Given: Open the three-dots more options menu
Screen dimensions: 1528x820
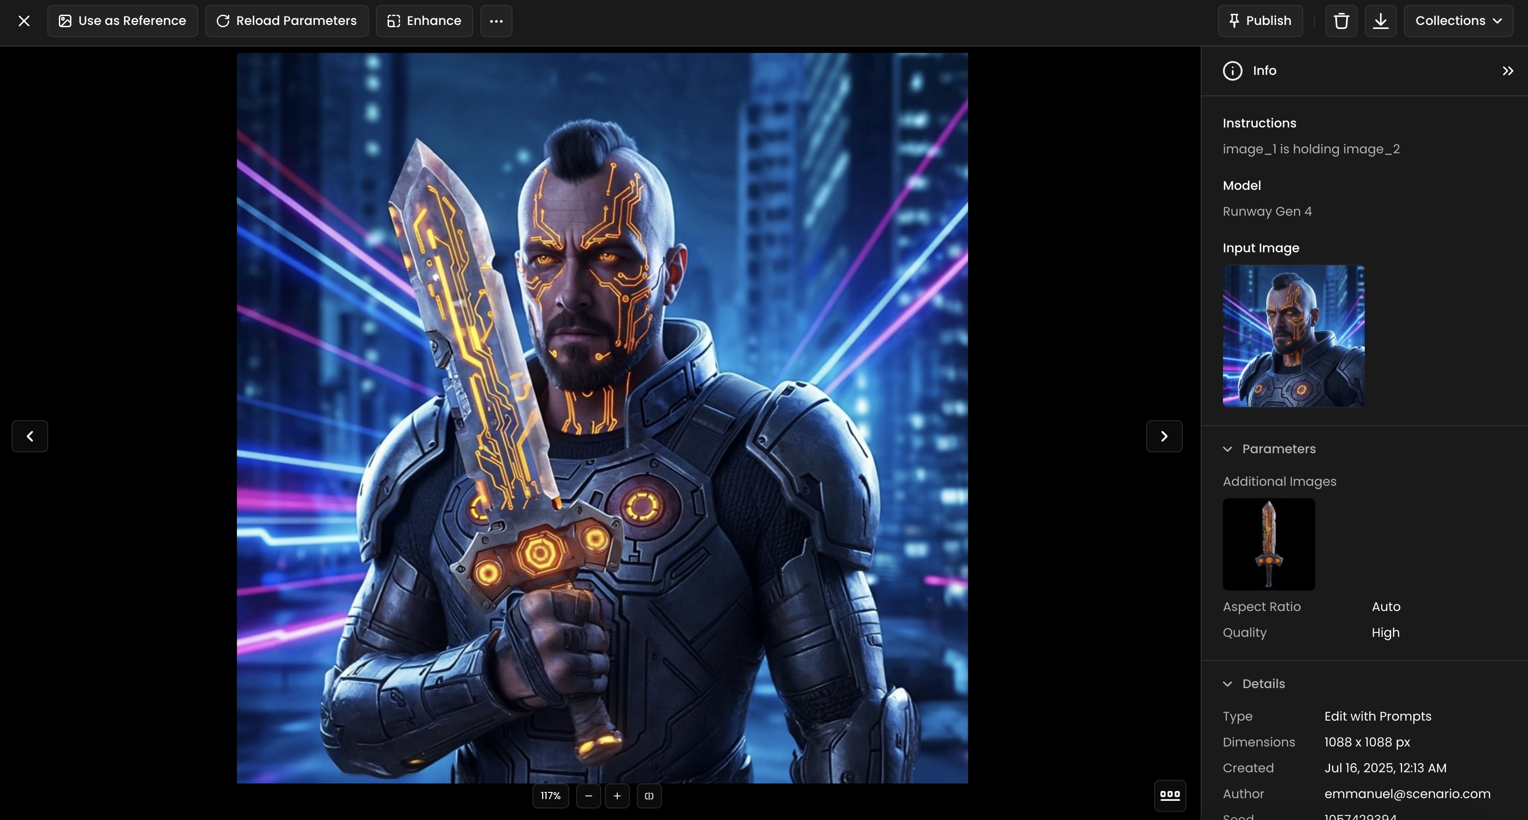Looking at the screenshot, I should (x=496, y=21).
